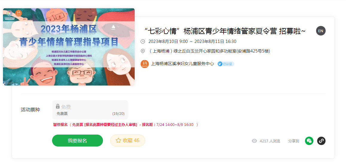Click the event title 七彩心情 heading
This screenshot has width=346, height=165.
click(x=224, y=31)
